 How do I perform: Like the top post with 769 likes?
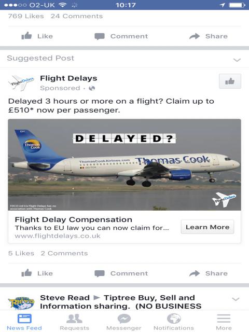(37, 36)
